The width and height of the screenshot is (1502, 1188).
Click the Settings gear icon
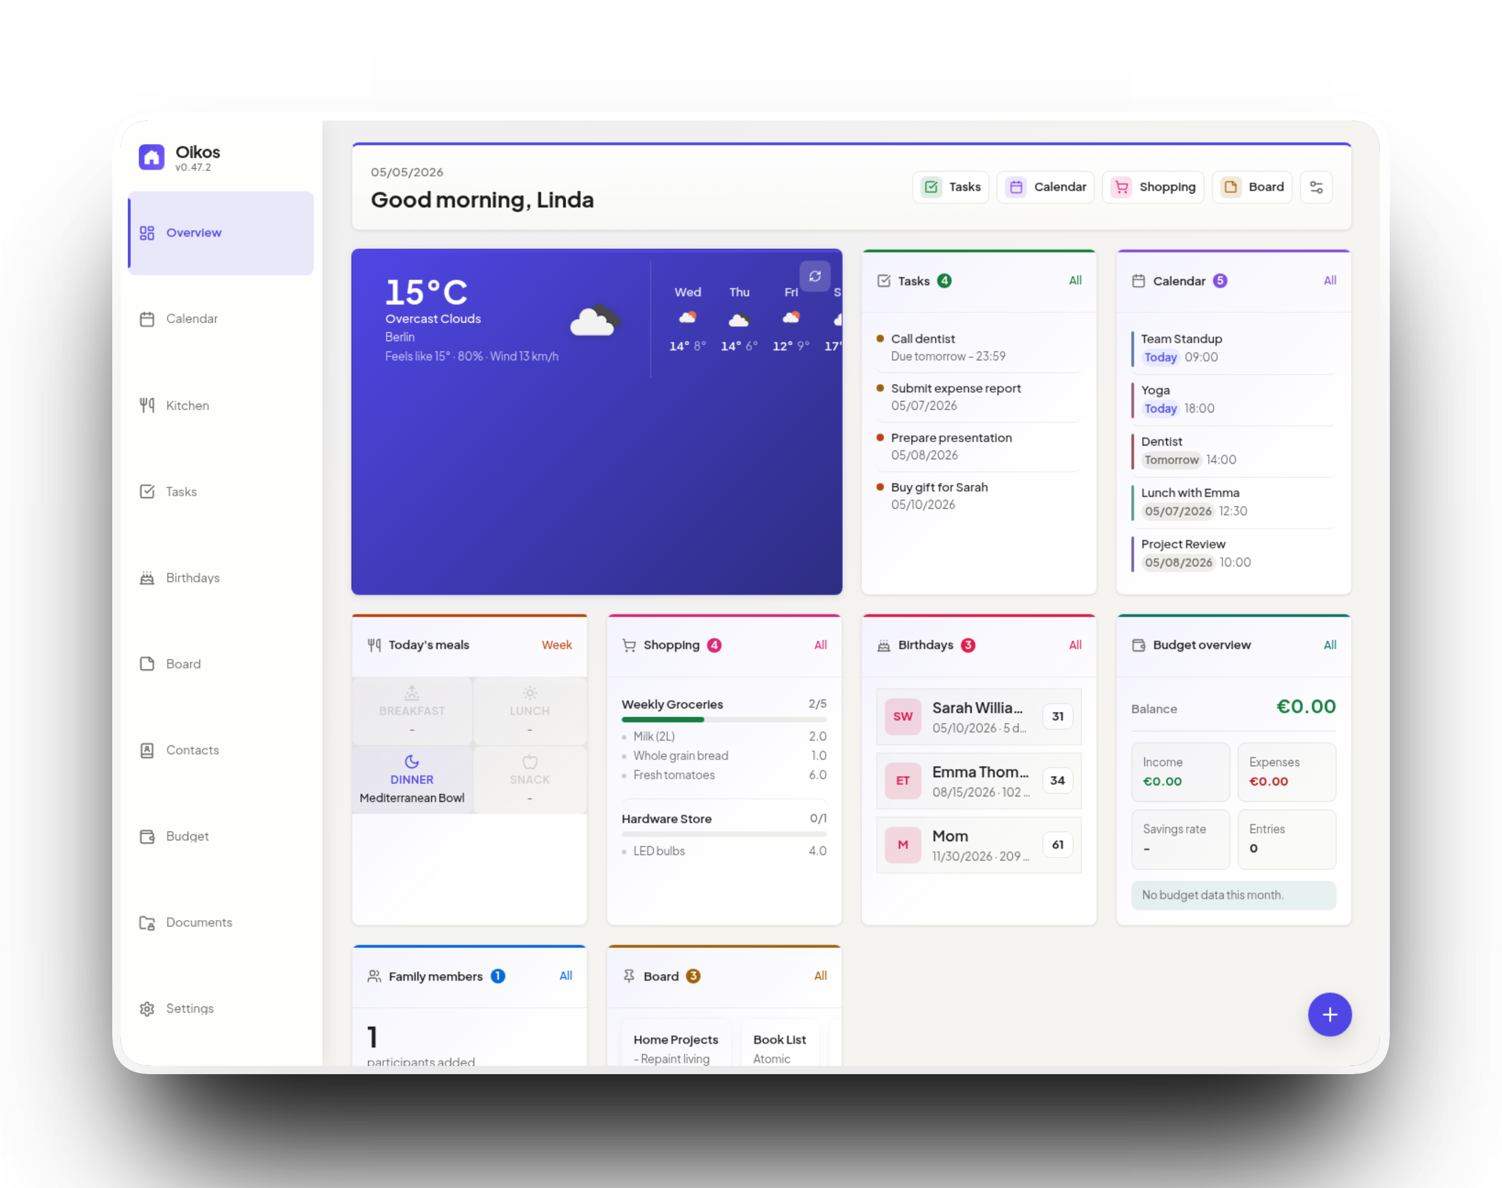pos(147,1009)
